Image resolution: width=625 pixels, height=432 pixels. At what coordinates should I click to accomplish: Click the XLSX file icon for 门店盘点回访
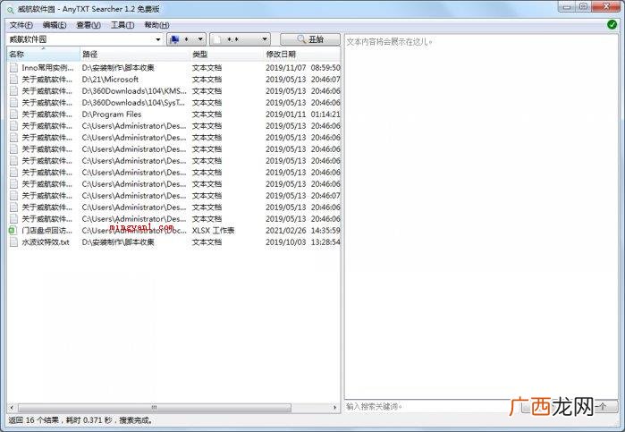13,231
